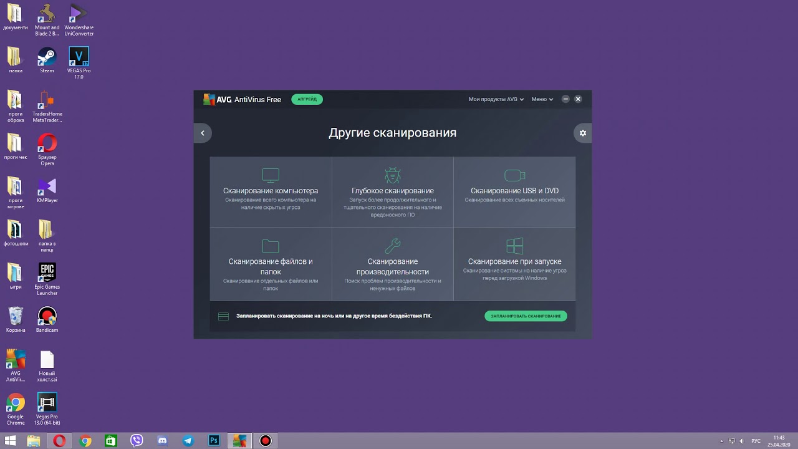Image resolution: width=798 pixels, height=449 pixels.
Task: Select the папка folder icon
Action: pos(15,60)
